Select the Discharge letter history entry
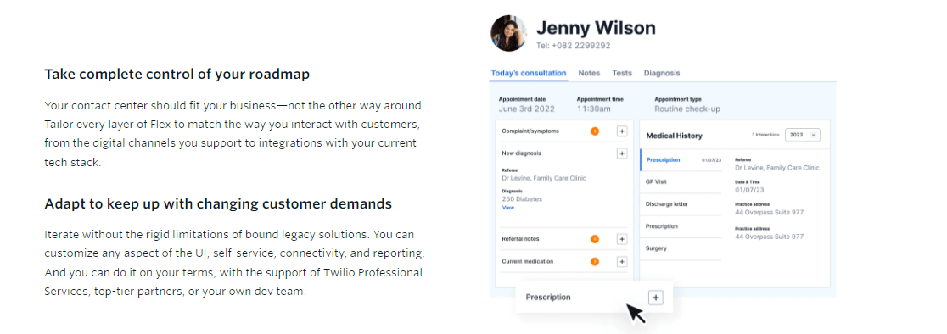This screenshot has height=334, width=947. point(681,204)
